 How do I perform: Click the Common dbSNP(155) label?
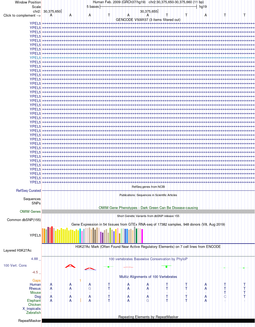pyautogui.click(x=24, y=220)
